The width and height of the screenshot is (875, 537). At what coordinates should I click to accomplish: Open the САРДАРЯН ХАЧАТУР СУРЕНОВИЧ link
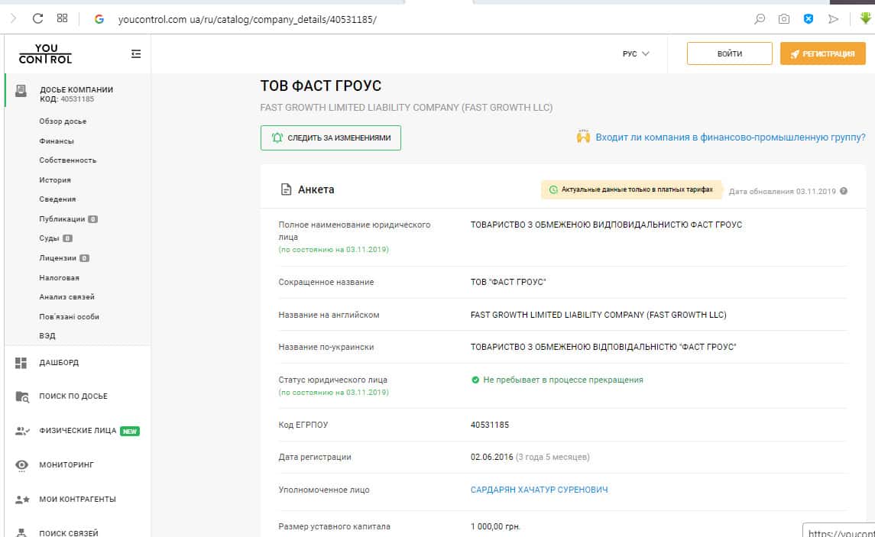pyautogui.click(x=539, y=490)
